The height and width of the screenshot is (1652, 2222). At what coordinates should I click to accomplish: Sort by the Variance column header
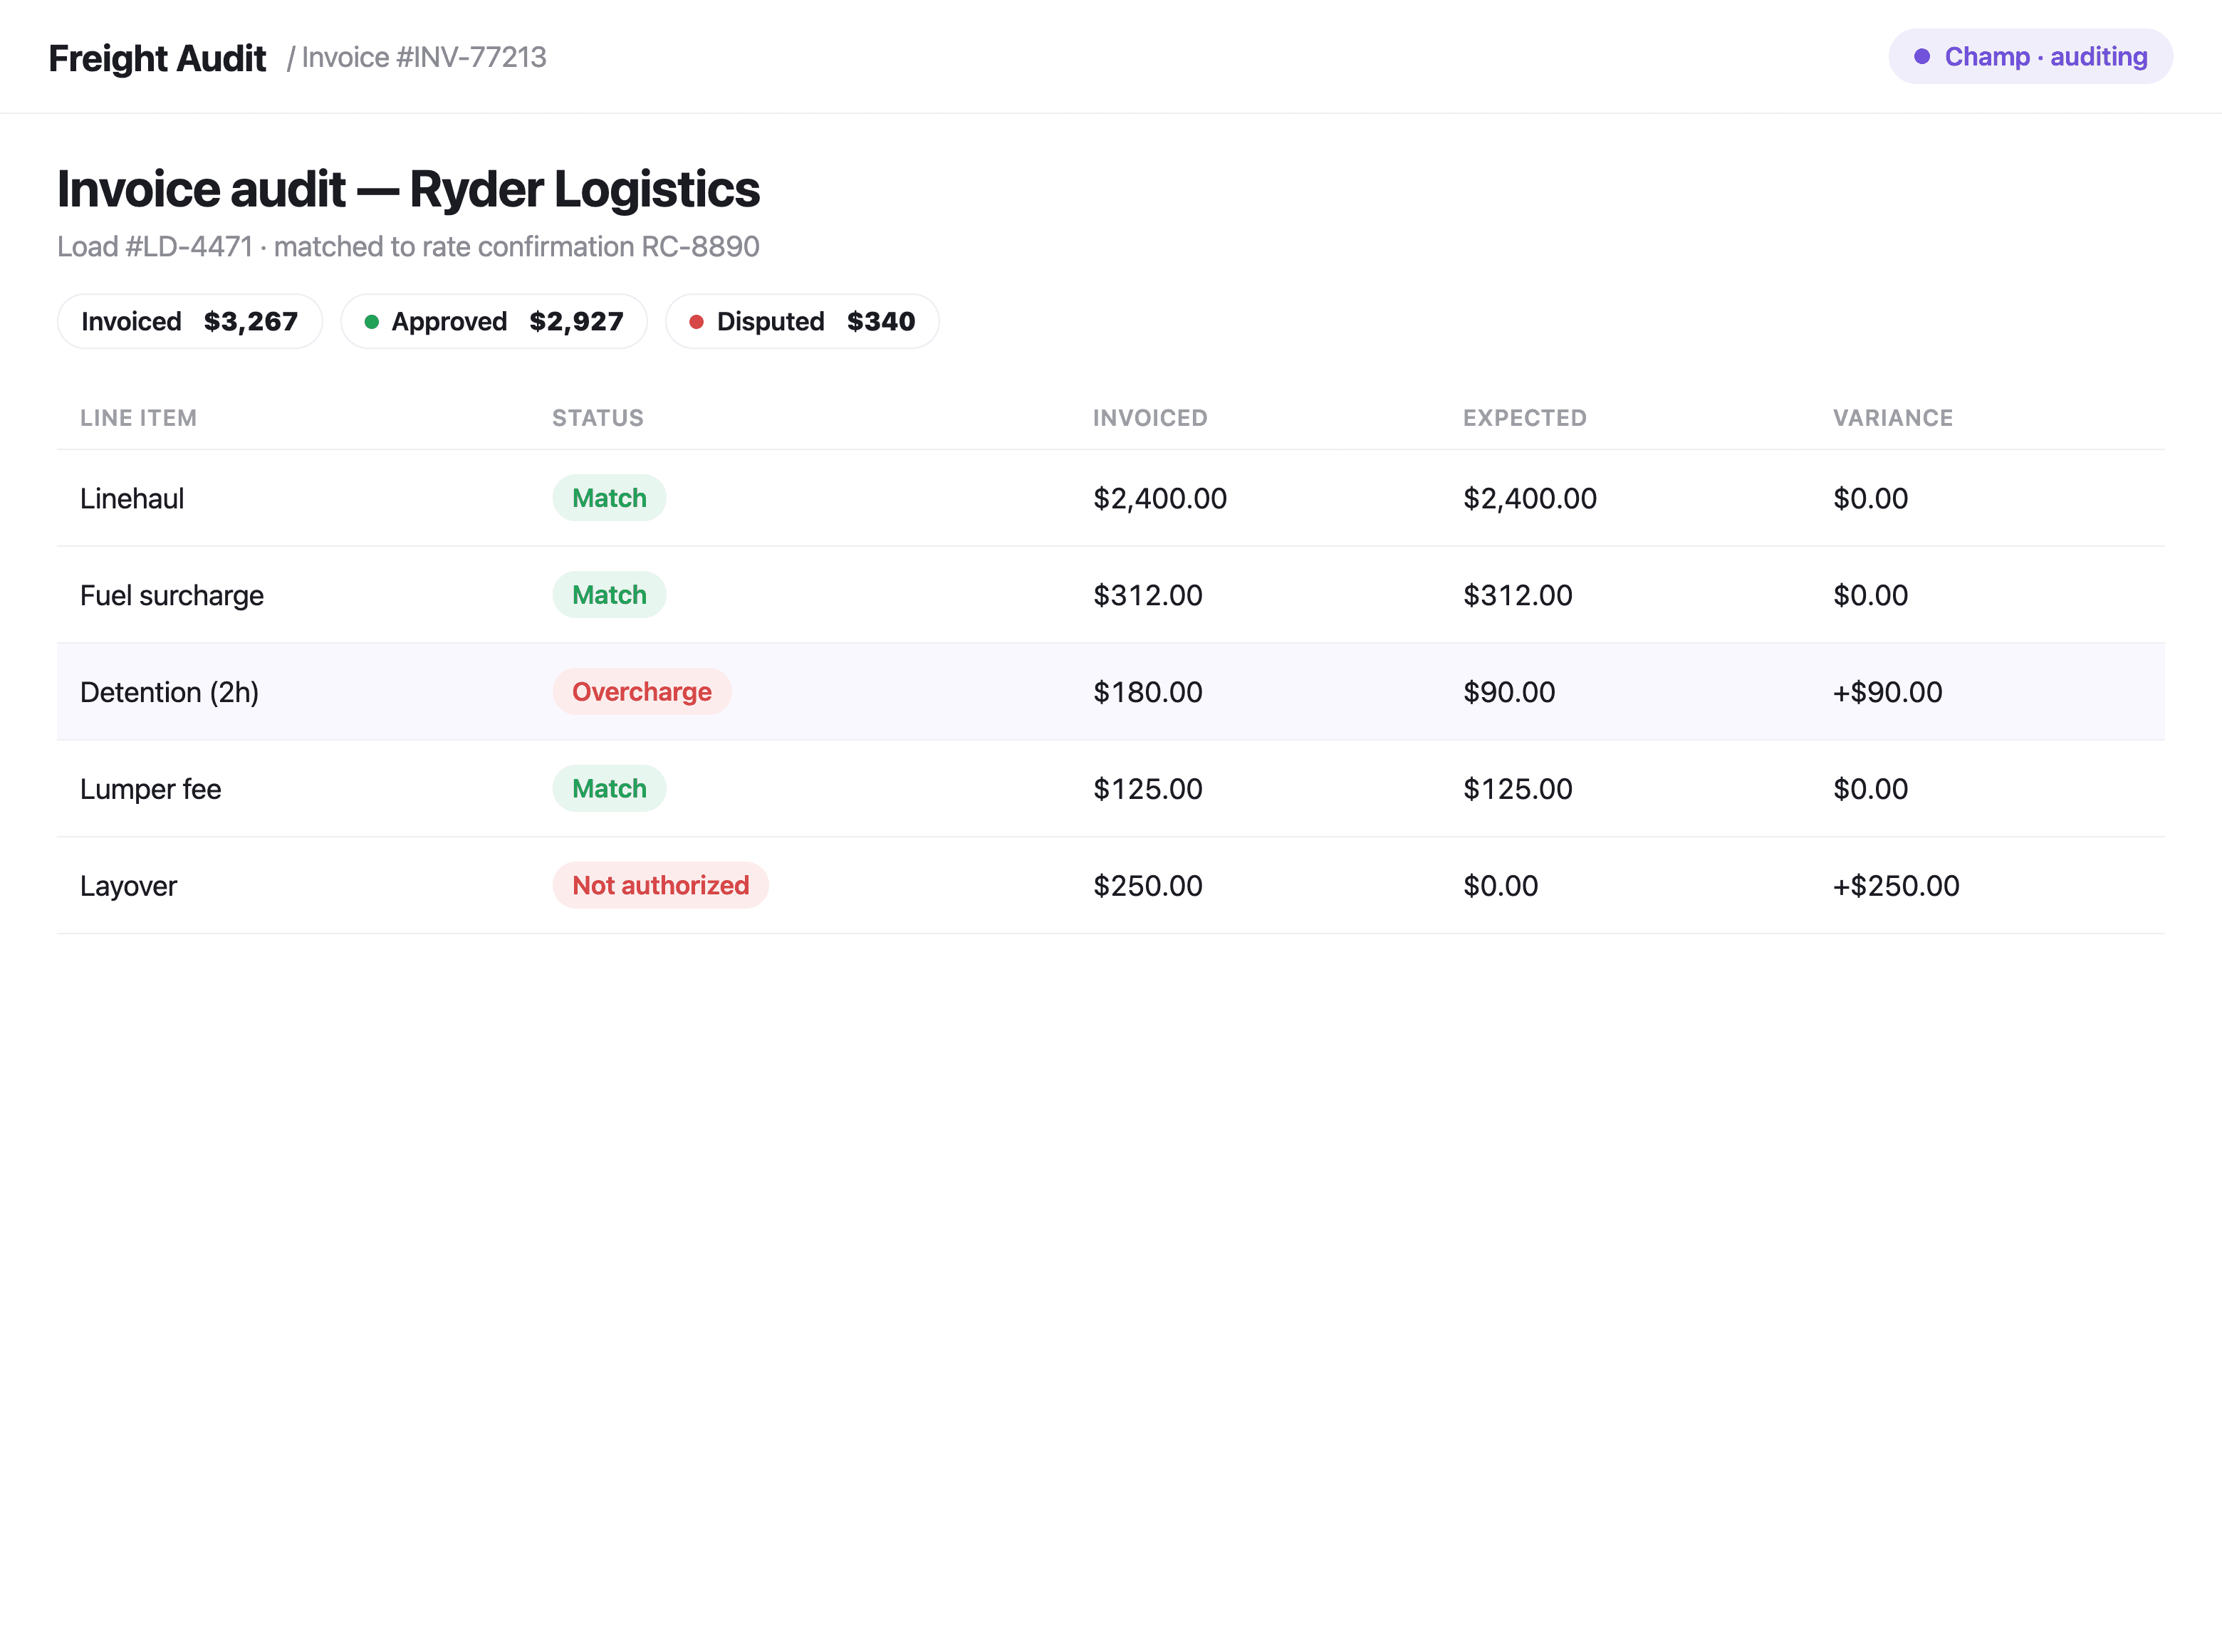(x=1892, y=418)
